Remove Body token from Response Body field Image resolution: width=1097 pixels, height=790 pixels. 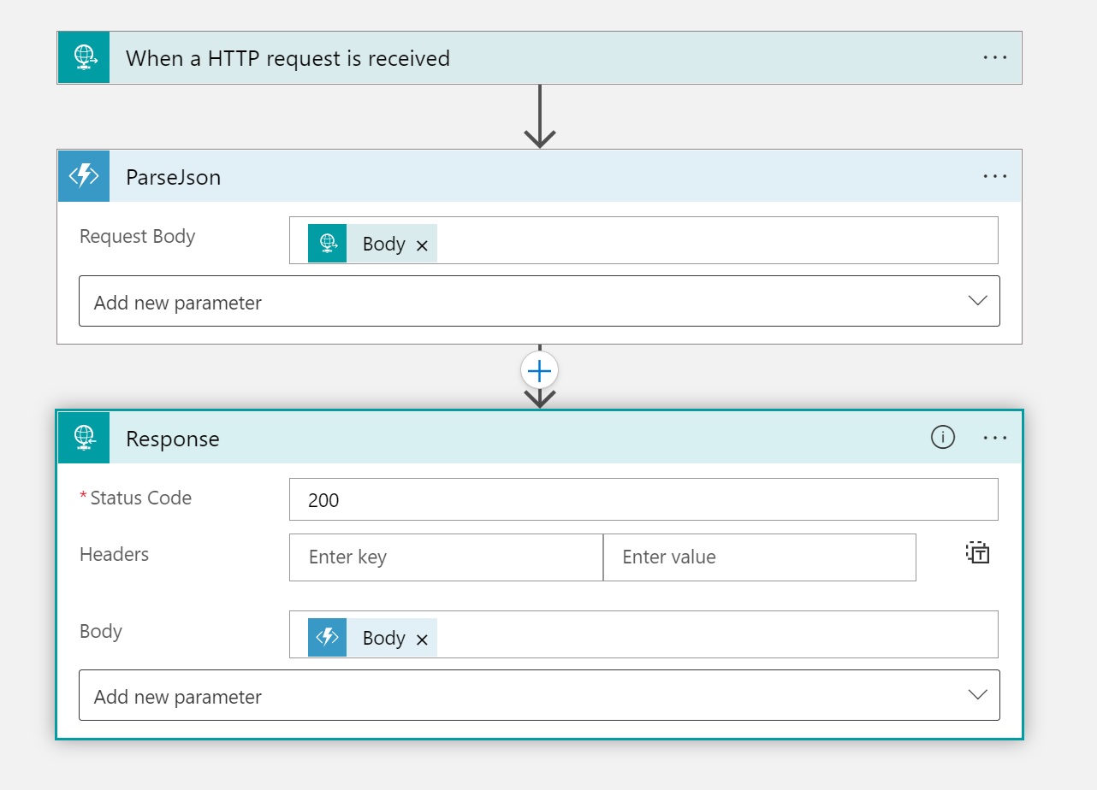click(x=422, y=640)
